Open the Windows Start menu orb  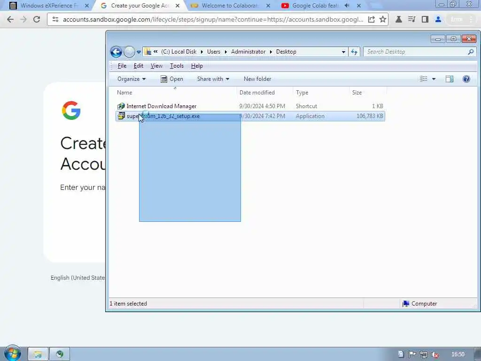(12, 354)
